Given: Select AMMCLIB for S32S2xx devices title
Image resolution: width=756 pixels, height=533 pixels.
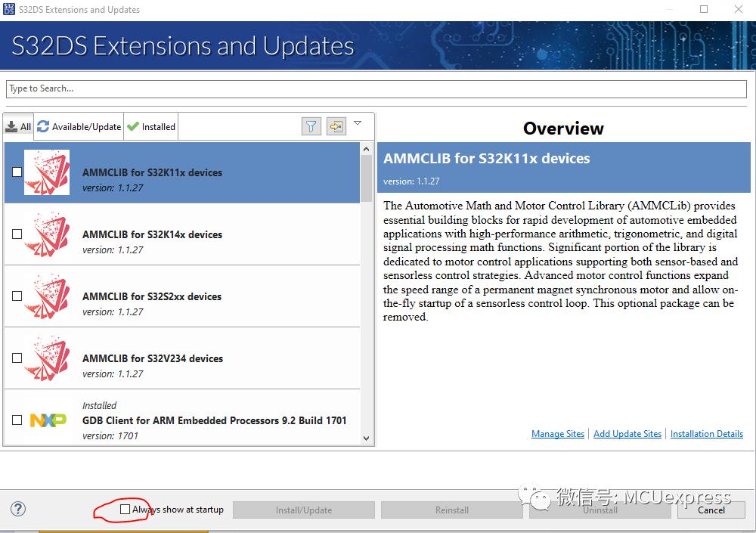Looking at the screenshot, I should pyautogui.click(x=152, y=296).
